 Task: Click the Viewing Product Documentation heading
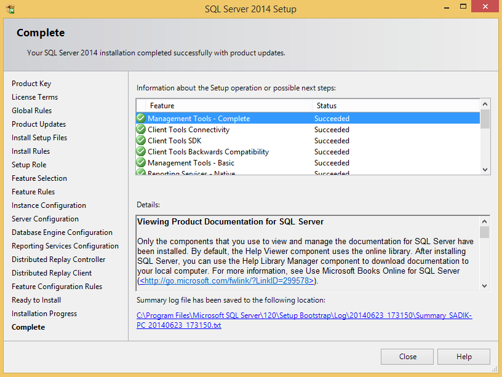(230, 222)
